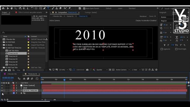Screen dimensions: 190x107
Task: Select the Rectangle shape tool
Action: coord(41,8)
